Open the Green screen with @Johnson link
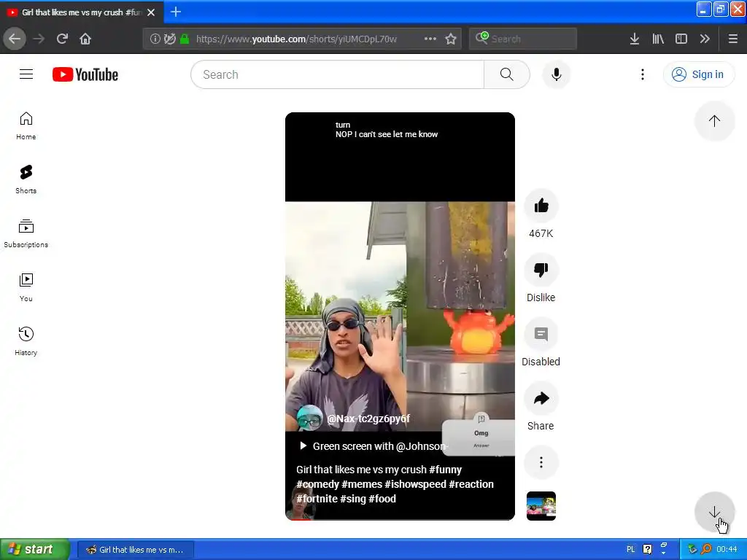The width and height of the screenshot is (747, 560). click(373, 446)
